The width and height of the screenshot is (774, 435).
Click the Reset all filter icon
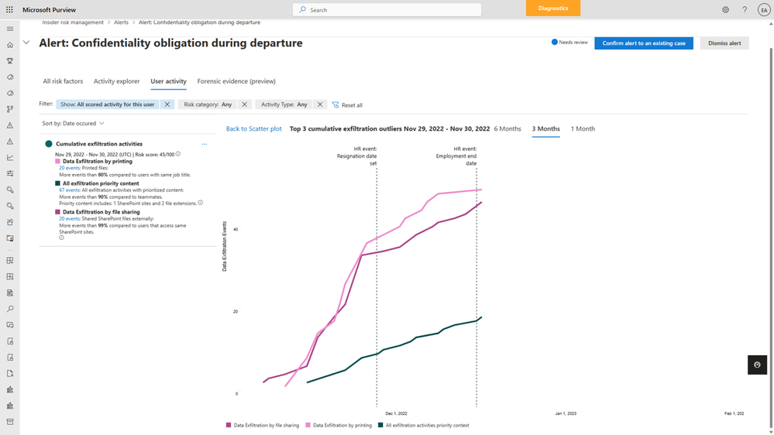click(x=335, y=104)
